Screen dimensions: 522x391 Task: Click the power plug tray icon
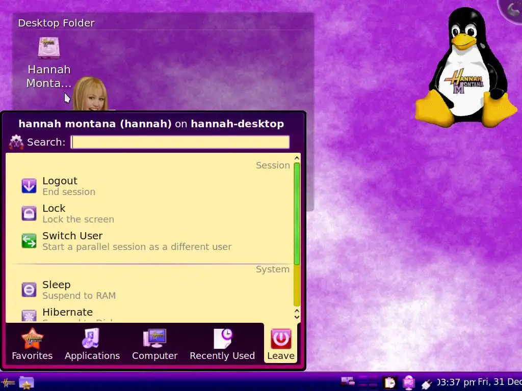[x=427, y=384]
